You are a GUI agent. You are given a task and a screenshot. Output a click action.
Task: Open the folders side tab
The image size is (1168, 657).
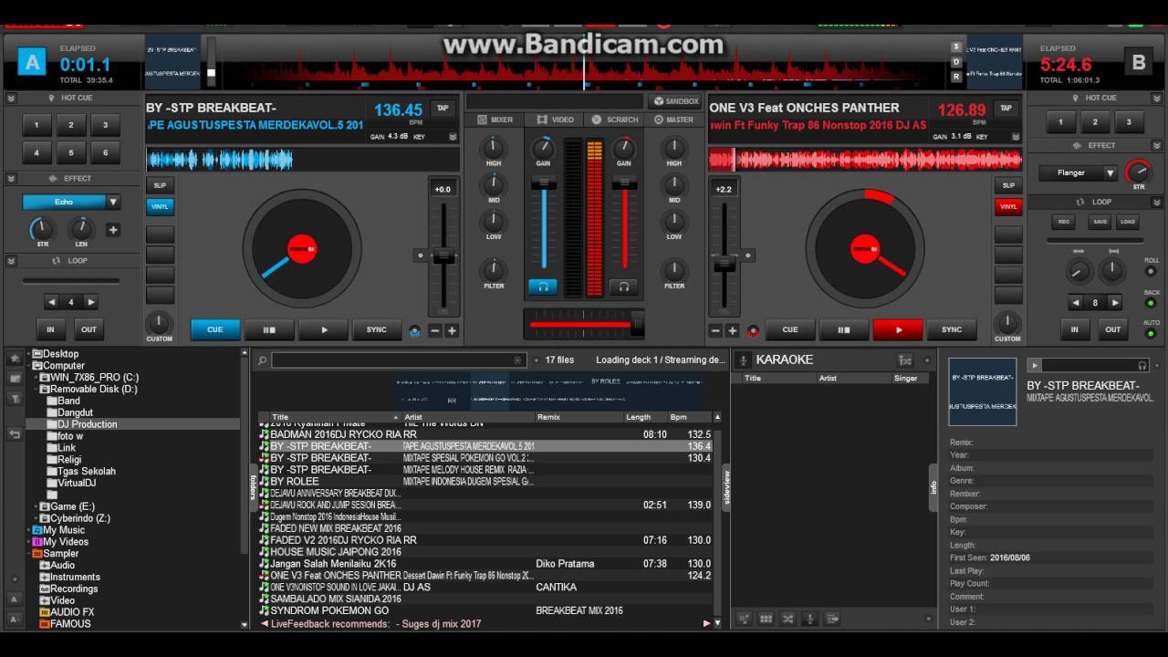pyautogui.click(x=253, y=488)
